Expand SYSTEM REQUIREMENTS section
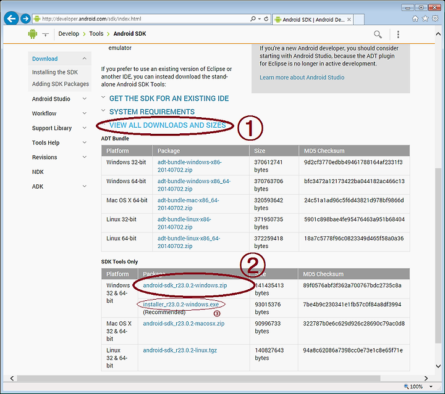 (152, 112)
